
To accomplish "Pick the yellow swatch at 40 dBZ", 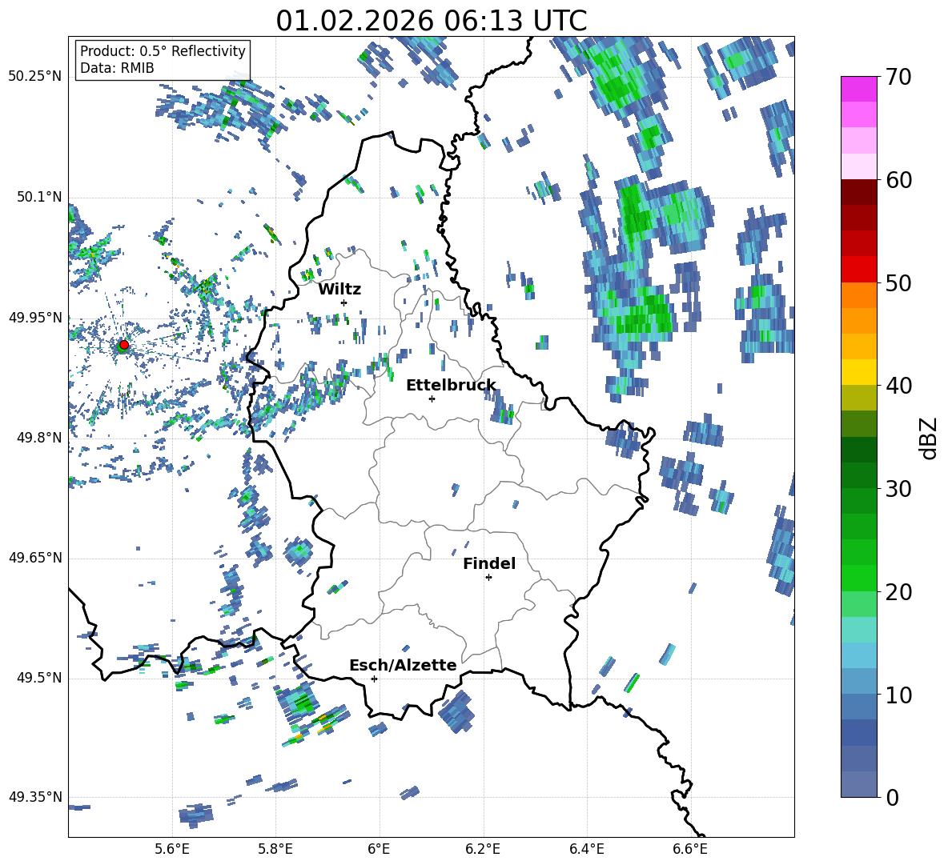I will pos(858,372).
